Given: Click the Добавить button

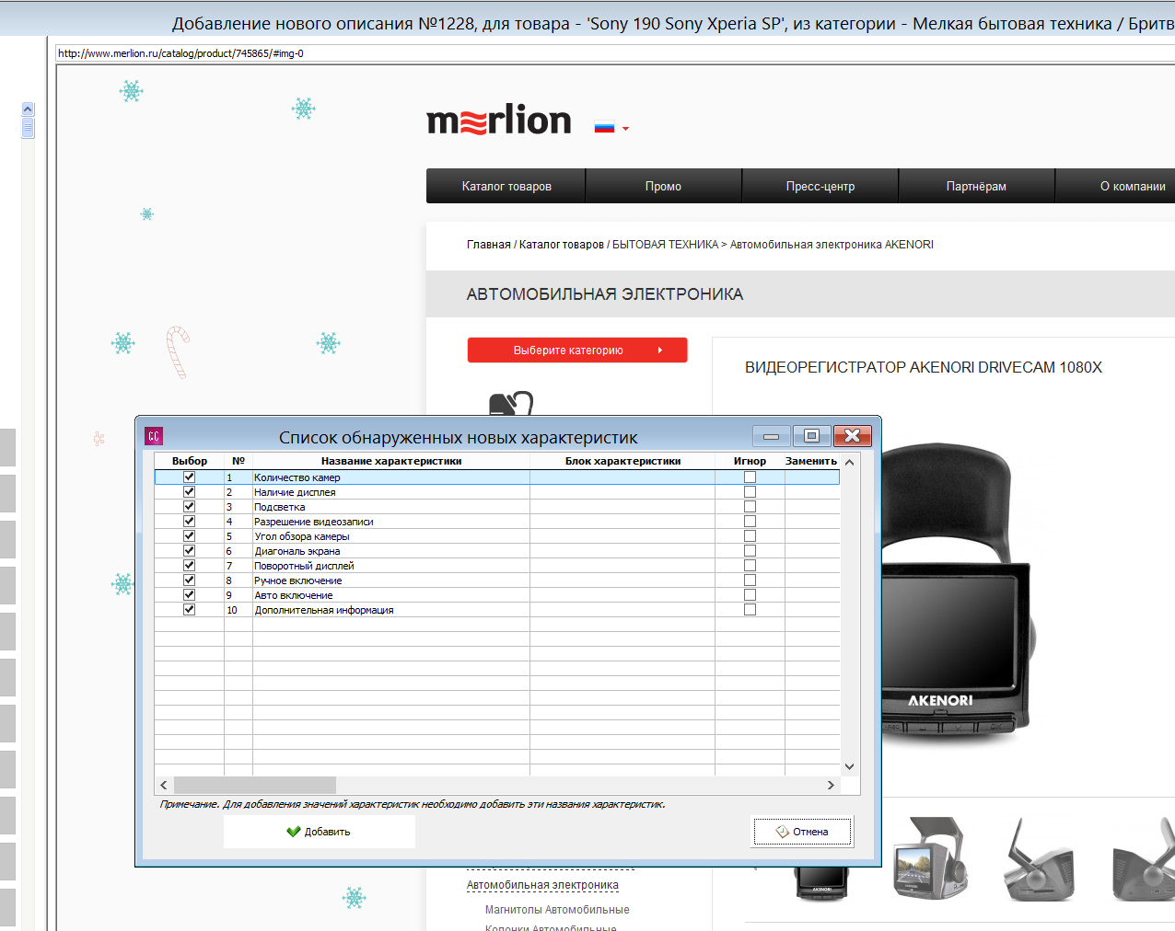Looking at the screenshot, I should click(319, 832).
